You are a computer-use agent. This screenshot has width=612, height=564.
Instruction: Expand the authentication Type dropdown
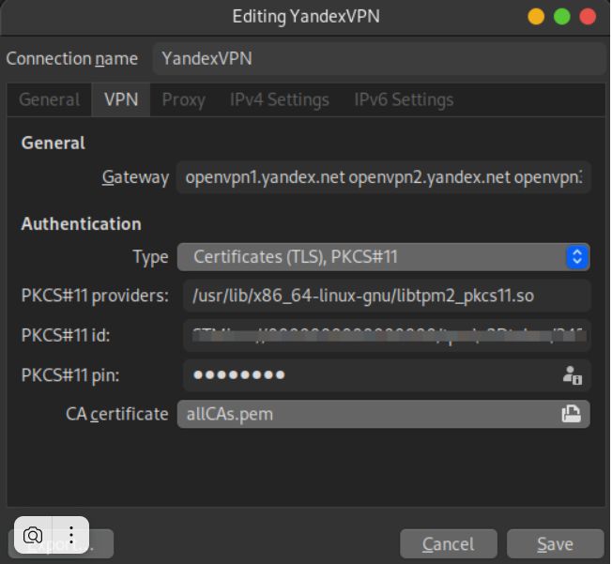point(383,256)
